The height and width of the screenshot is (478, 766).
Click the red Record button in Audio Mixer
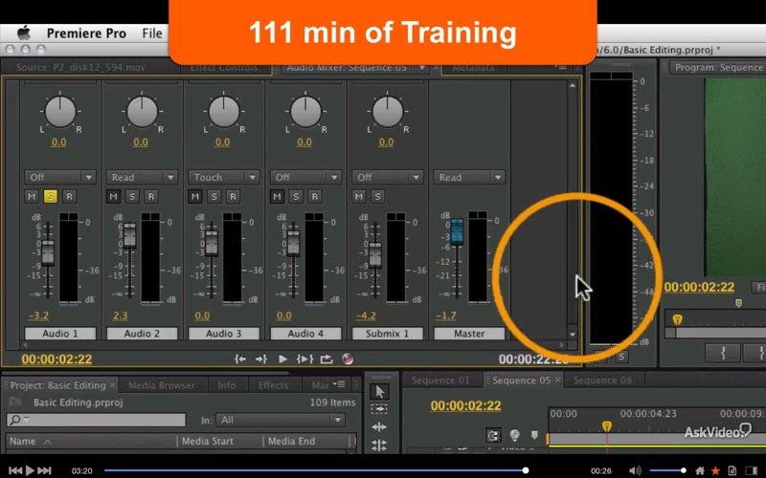pos(348,359)
